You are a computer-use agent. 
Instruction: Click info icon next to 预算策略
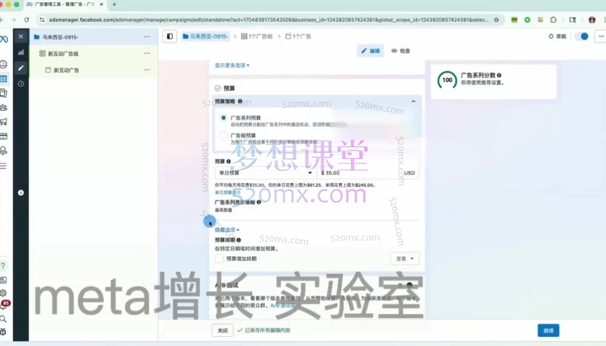pyautogui.click(x=240, y=101)
